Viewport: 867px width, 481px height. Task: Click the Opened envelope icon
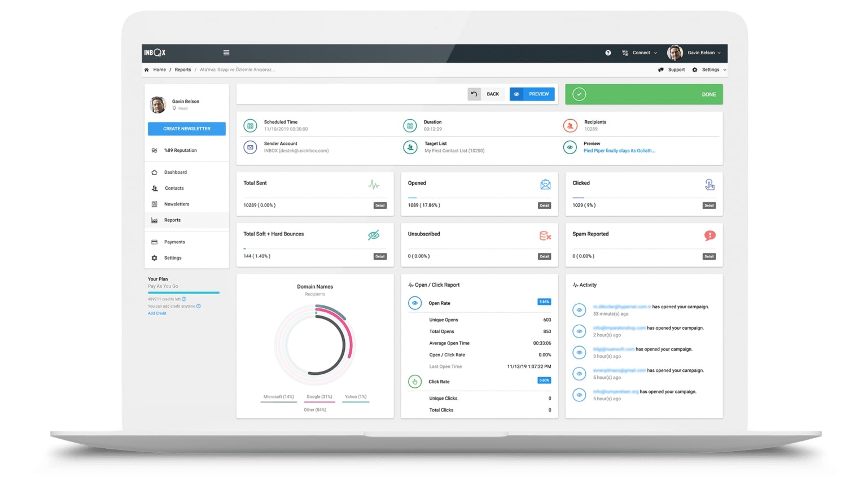click(545, 185)
